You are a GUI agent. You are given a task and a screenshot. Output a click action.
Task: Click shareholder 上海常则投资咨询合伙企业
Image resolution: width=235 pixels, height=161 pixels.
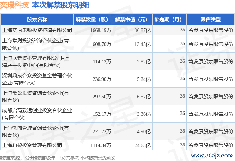click(35, 44)
